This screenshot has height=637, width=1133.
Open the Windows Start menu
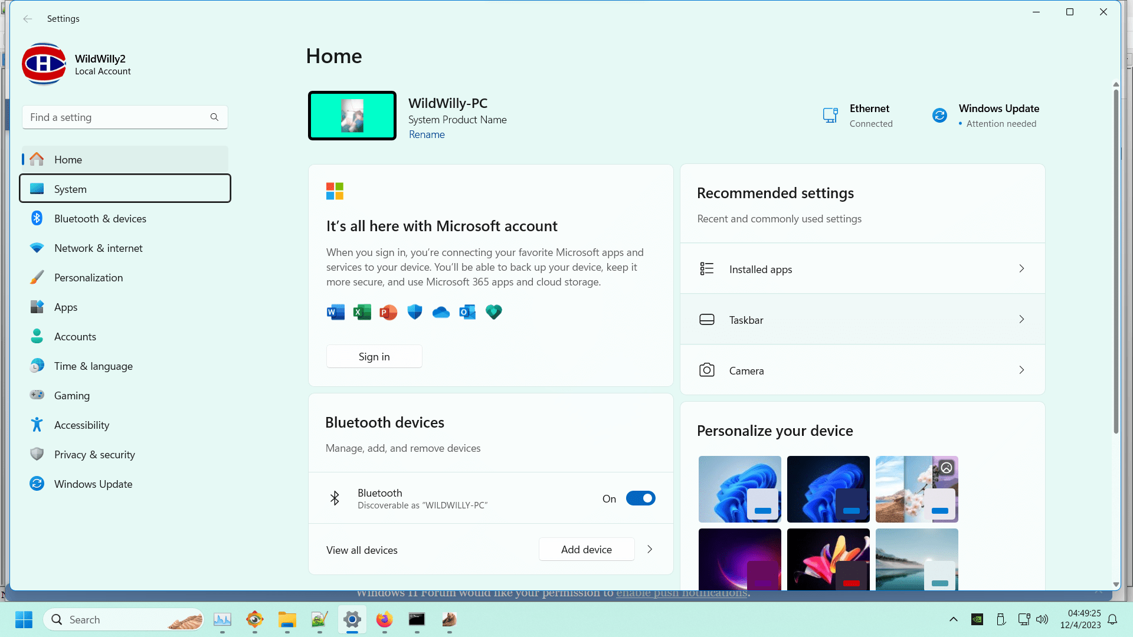24,620
